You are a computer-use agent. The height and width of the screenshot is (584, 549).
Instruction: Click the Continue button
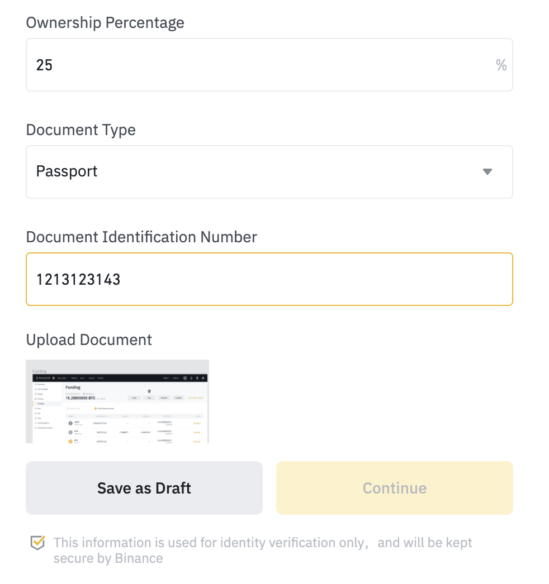pos(395,488)
